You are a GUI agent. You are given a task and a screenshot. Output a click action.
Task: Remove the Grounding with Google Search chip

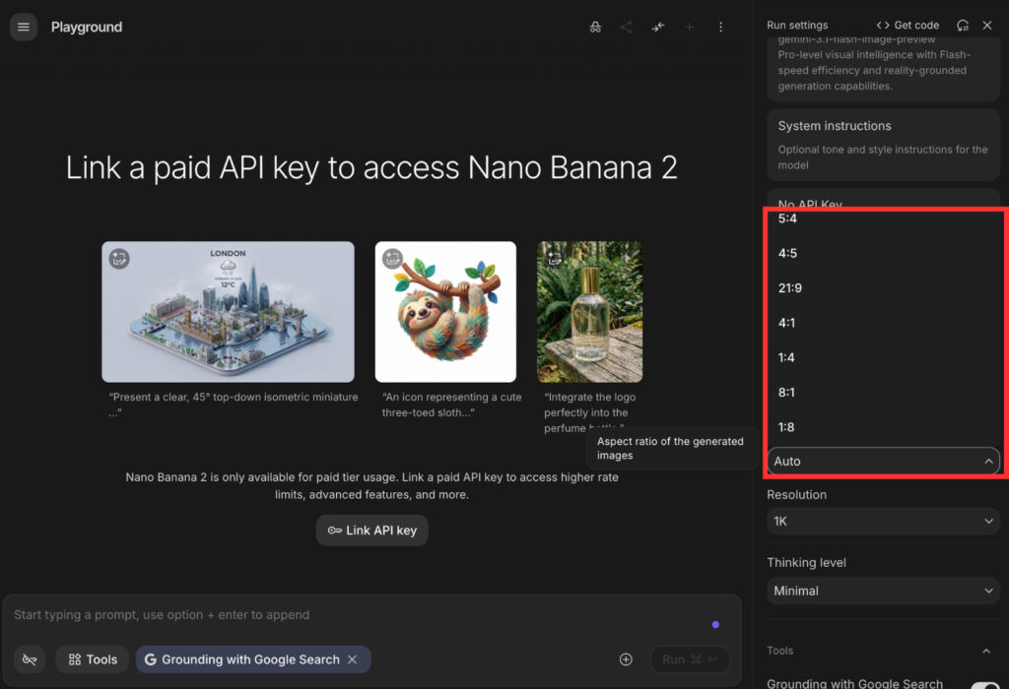click(352, 659)
